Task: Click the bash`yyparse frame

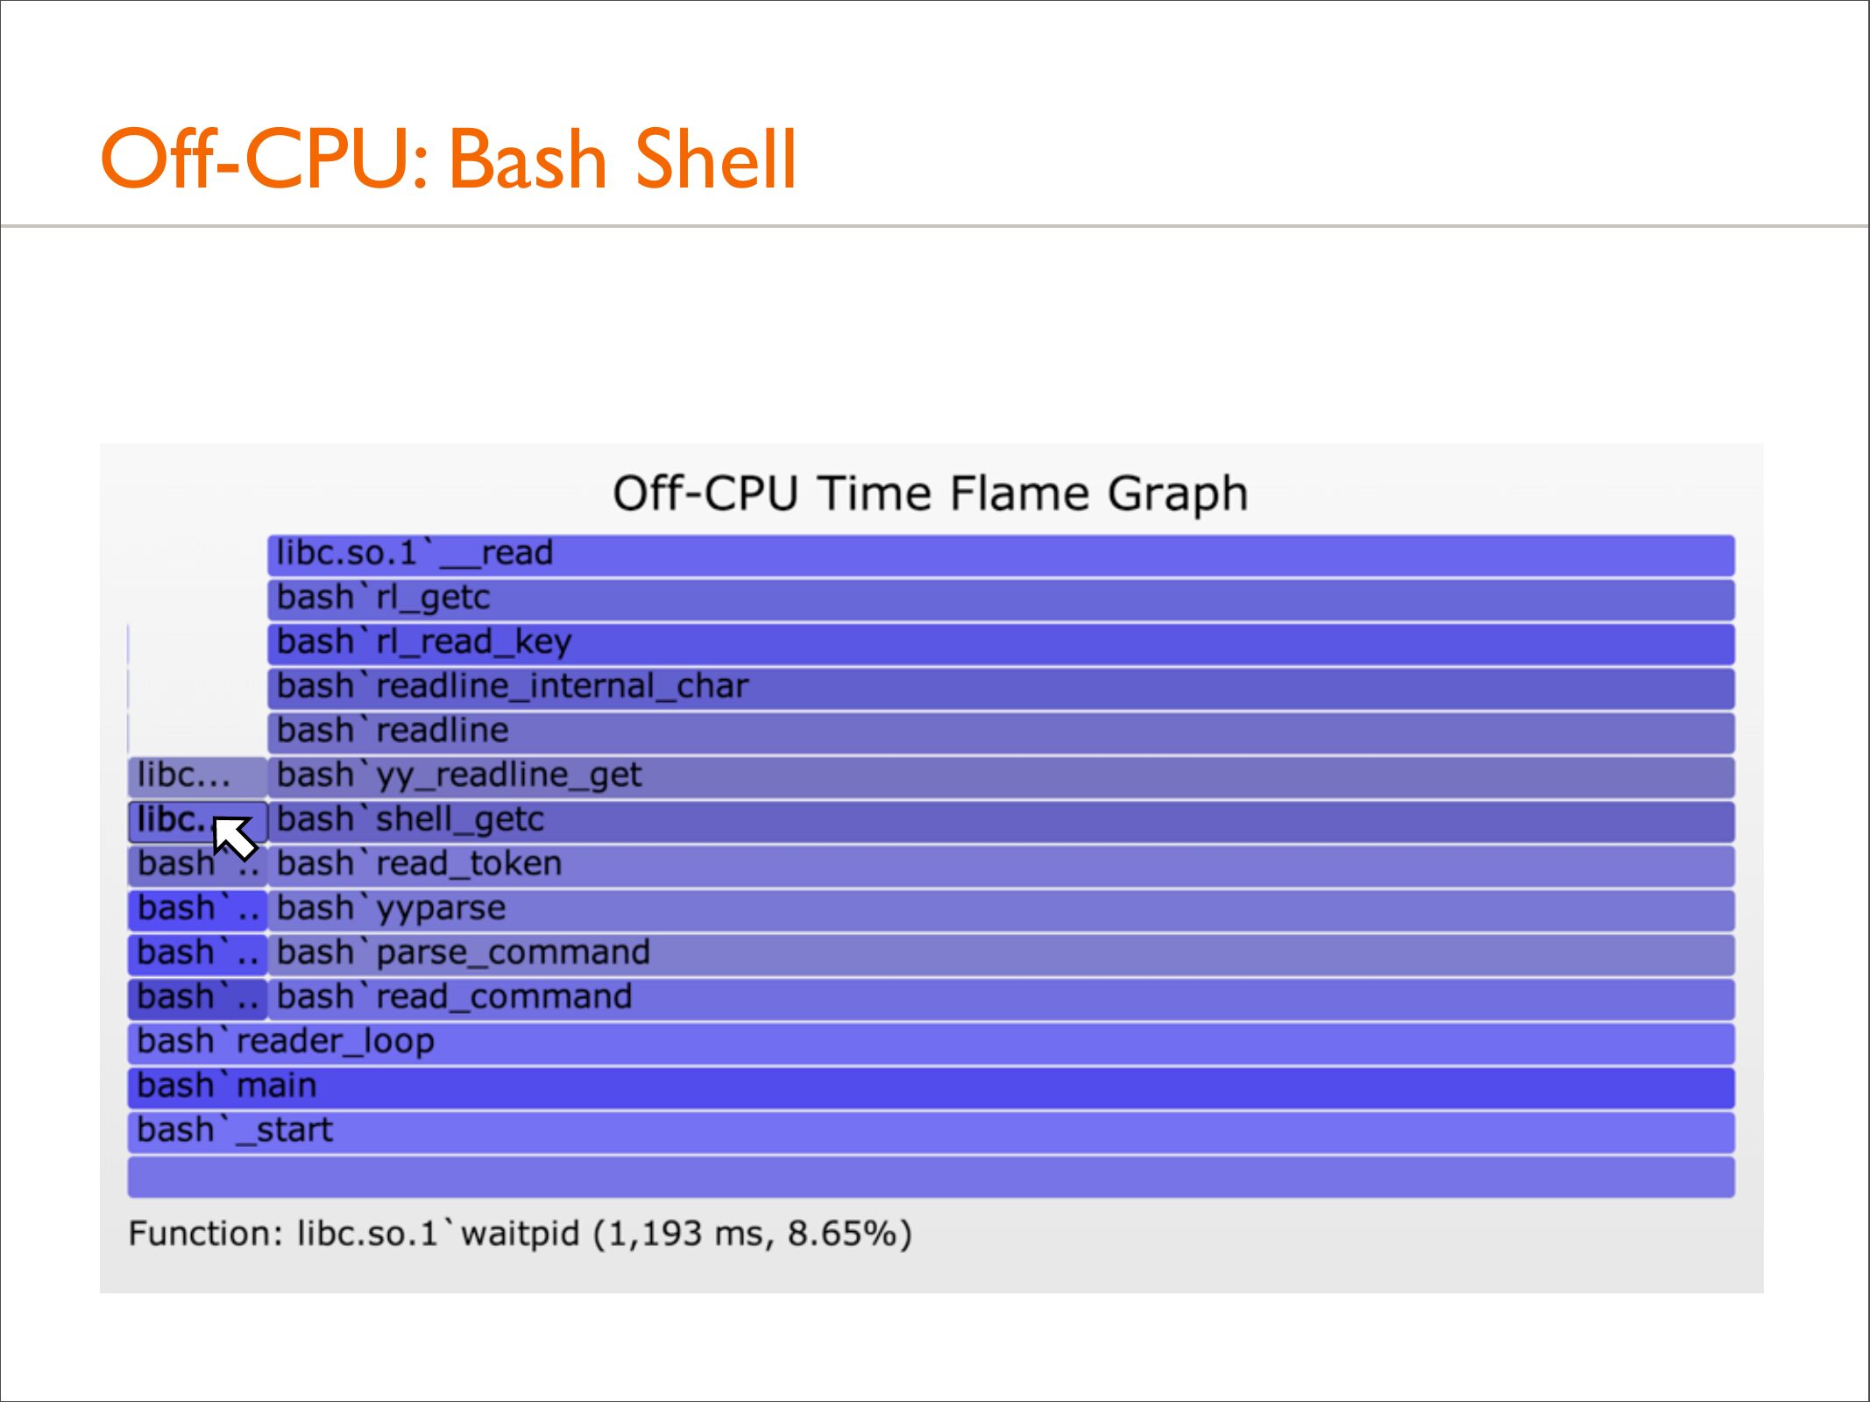Action: 1001,910
